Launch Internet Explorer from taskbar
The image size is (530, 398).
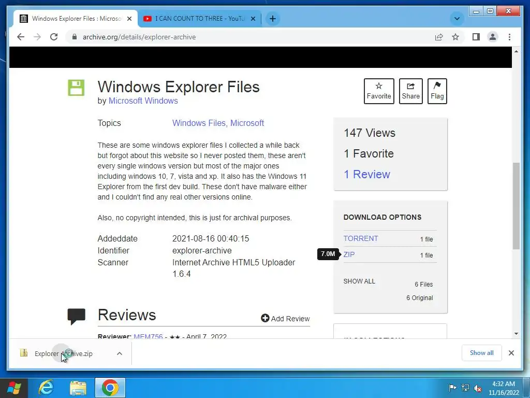[46, 388]
